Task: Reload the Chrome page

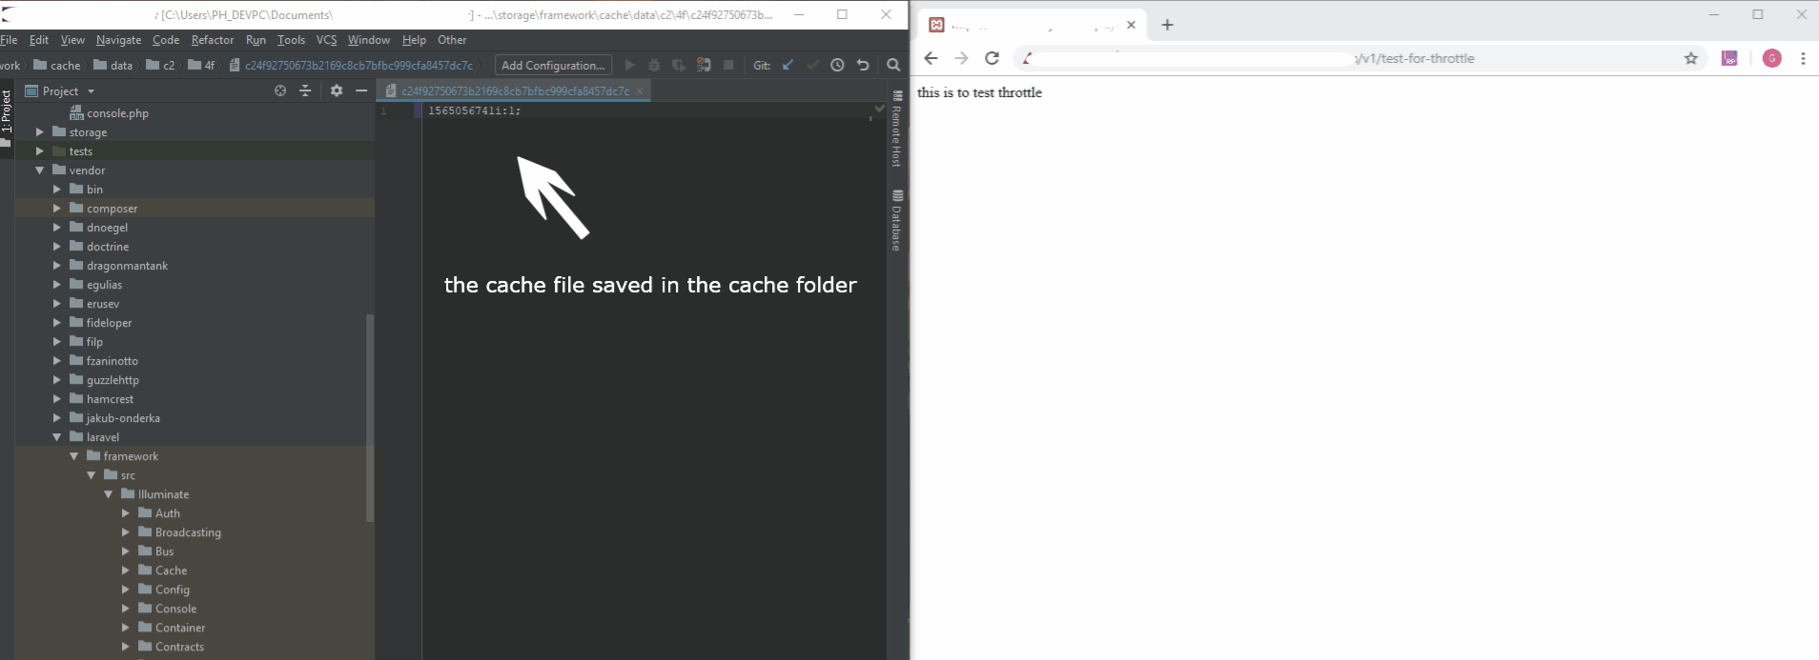Action: pos(991,58)
